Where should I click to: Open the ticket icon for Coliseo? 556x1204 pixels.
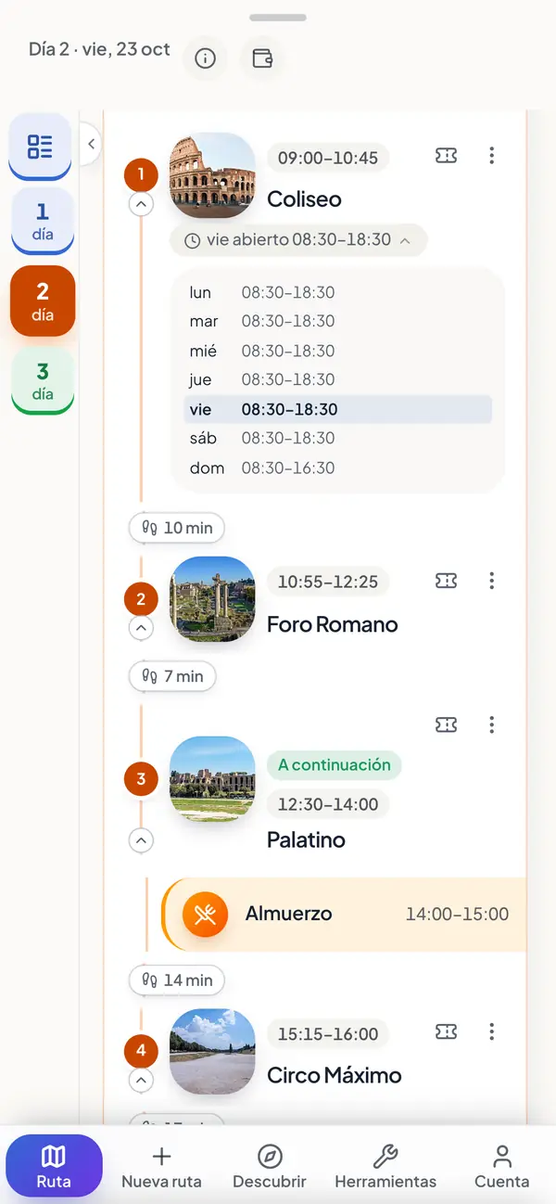coord(447,156)
